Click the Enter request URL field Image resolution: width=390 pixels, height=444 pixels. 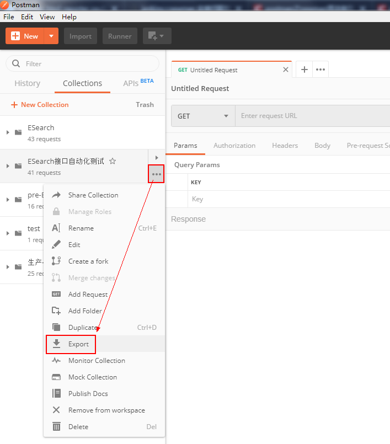click(x=313, y=116)
